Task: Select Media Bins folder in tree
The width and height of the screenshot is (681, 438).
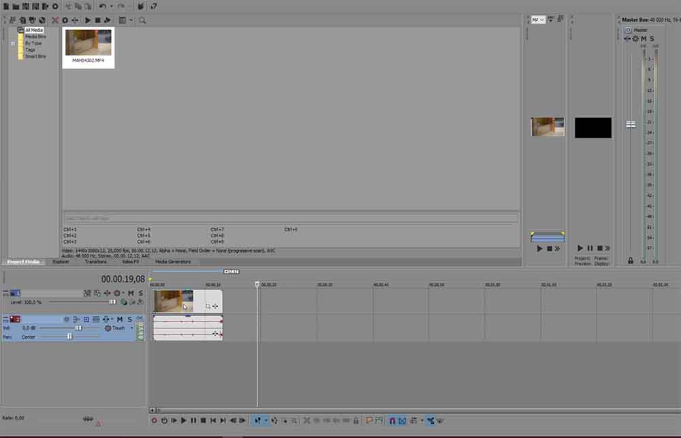Action: tap(35, 37)
